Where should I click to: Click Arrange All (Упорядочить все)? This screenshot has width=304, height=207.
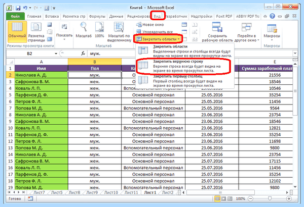pyautogui.click(x=155, y=32)
